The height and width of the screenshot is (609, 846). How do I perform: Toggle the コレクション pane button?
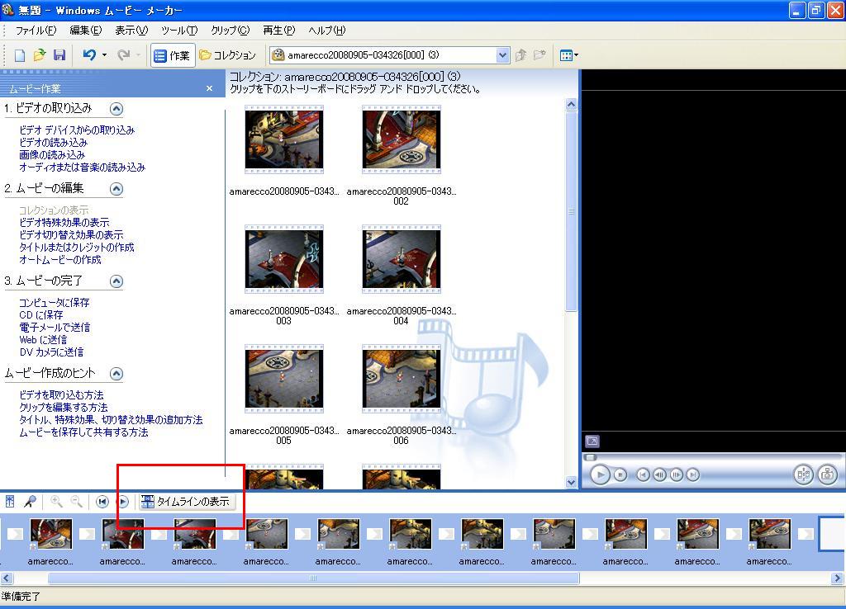click(227, 55)
